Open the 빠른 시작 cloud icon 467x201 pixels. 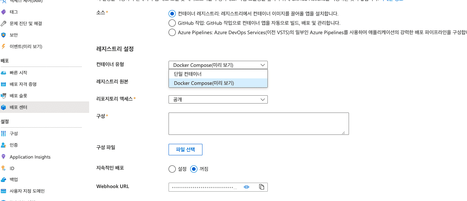tap(4, 73)
